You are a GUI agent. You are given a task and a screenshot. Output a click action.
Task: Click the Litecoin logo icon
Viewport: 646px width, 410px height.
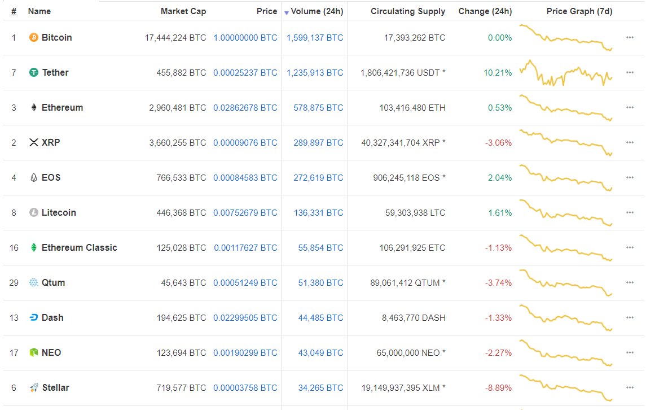[34, 213]
